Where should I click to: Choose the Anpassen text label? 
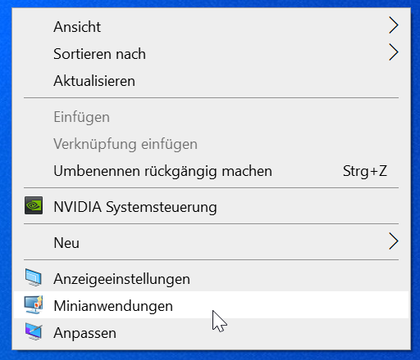tap(85, 334)
